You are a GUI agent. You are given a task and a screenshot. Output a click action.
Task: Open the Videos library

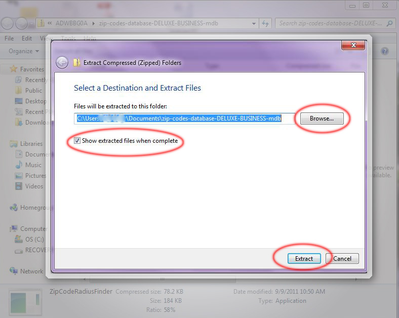pos(34,186)
